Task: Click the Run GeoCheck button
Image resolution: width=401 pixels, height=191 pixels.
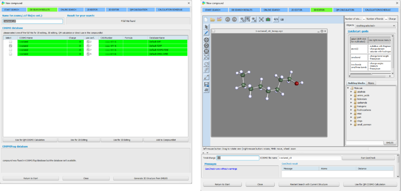Action: [368, 158]
